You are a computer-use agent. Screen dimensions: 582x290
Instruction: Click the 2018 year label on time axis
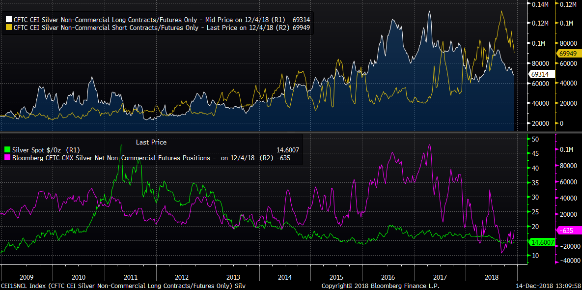[491, 277]
